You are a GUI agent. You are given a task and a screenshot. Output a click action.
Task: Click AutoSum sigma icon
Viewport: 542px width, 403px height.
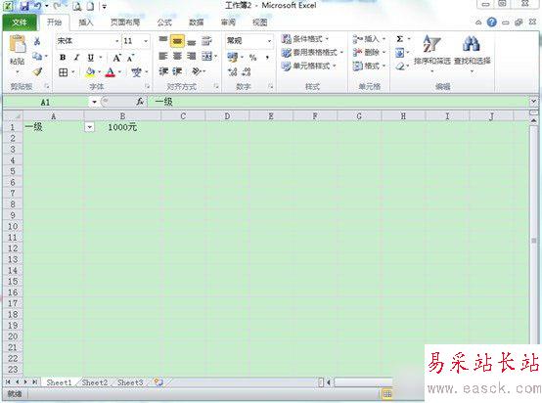point(399,39)
